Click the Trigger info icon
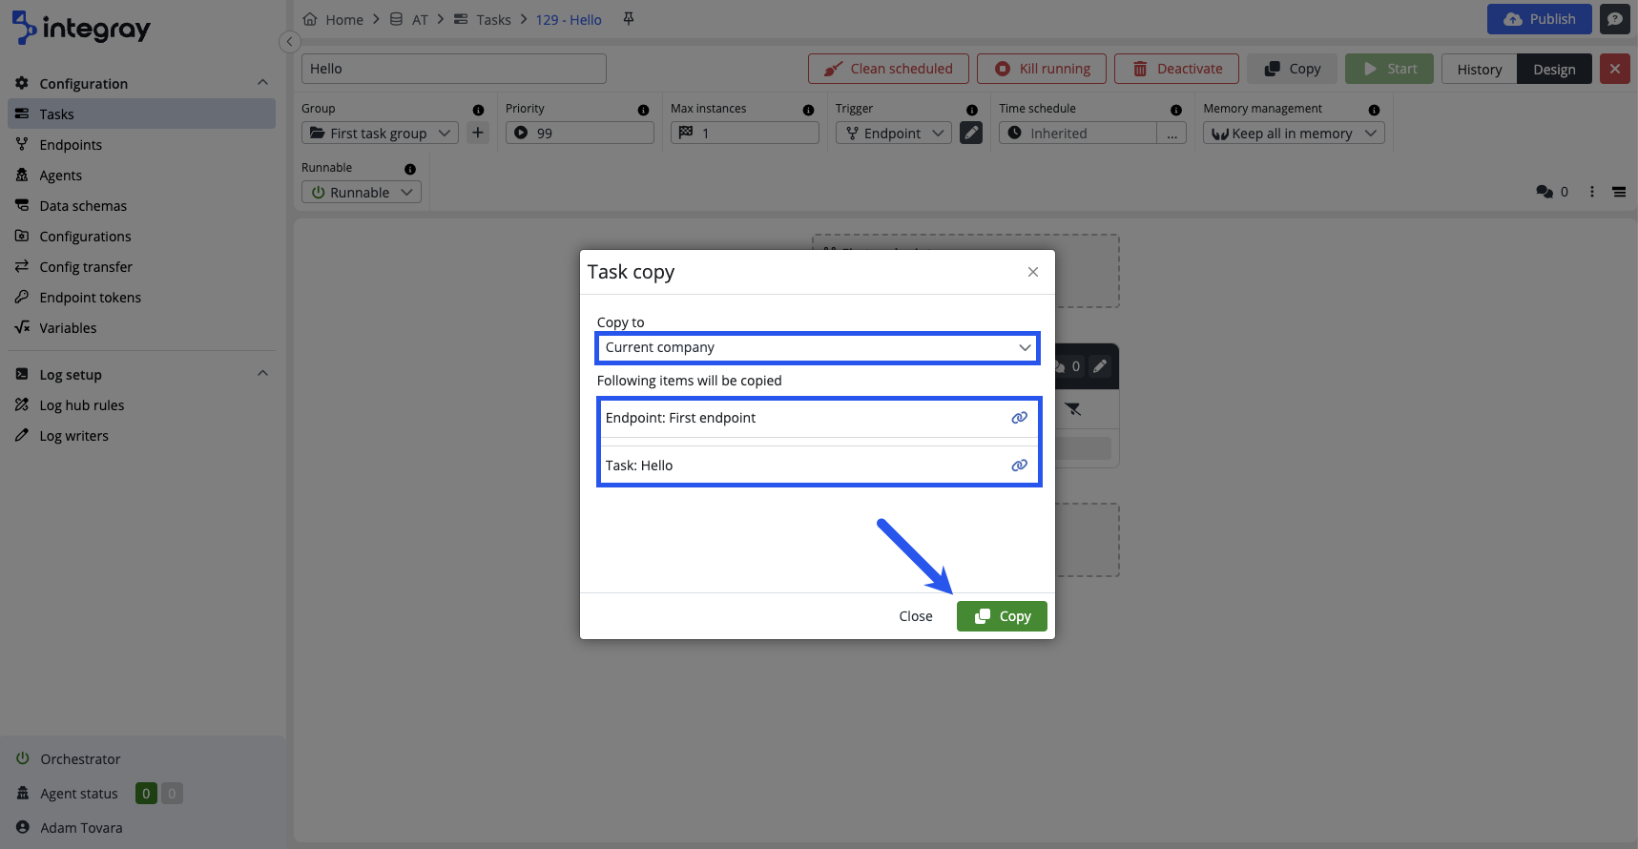The height and width of the screenshot is (849, 1638). pyautogui.click(x=972, y=110)
